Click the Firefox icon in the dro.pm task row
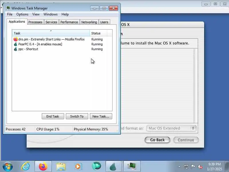 [15, 39]
